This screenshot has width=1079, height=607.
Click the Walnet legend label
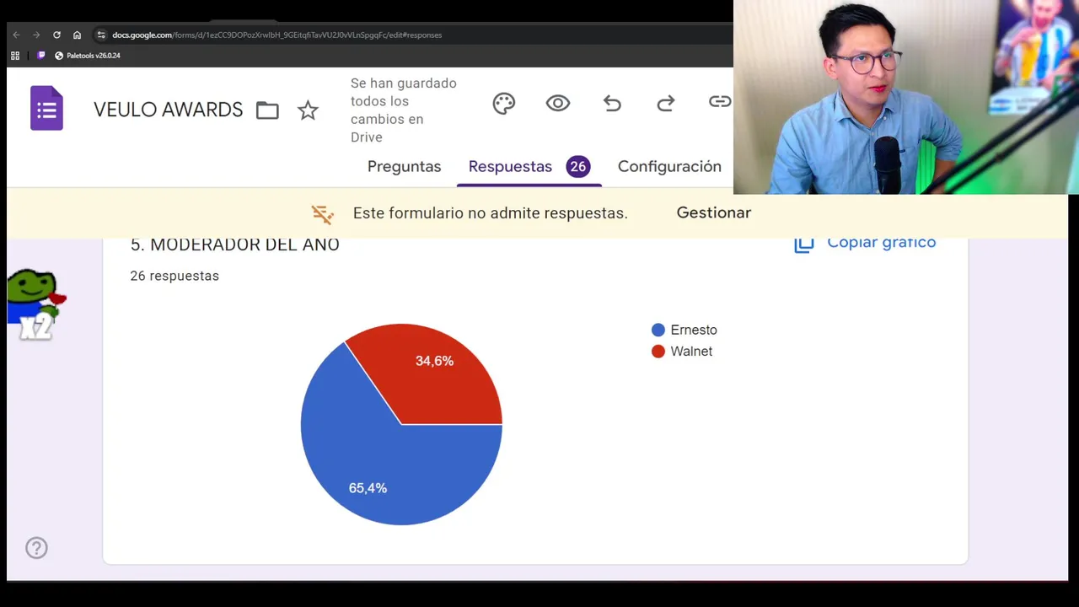(691, 352)
